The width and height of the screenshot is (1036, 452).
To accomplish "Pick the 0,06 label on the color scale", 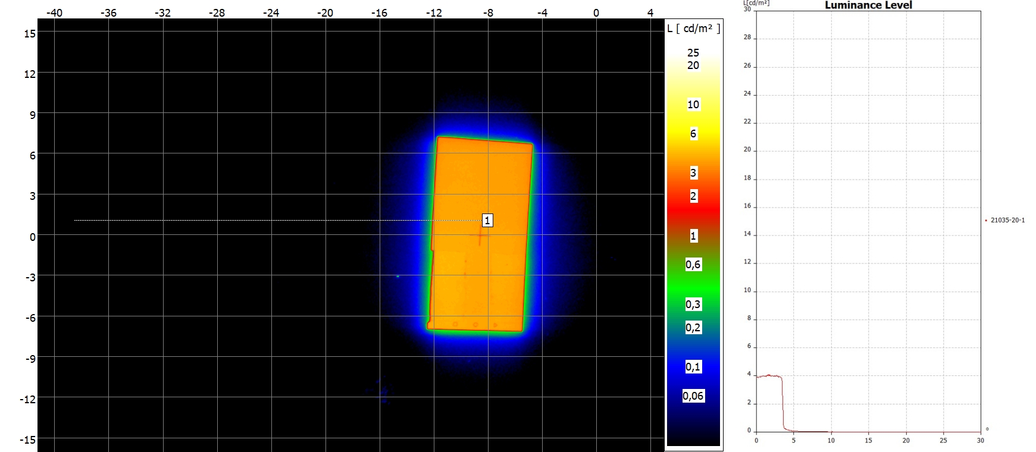I will coord(693,396).
